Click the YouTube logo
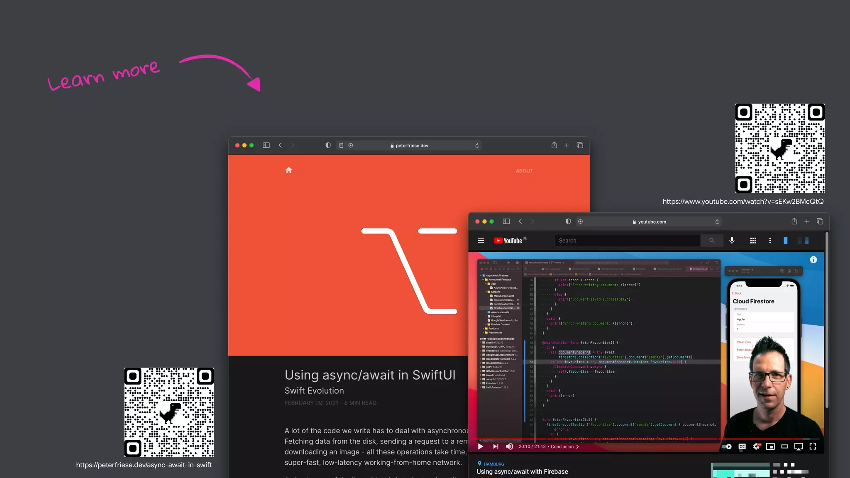The height and width of the screenshot is (478, 850). pos(508,241)
